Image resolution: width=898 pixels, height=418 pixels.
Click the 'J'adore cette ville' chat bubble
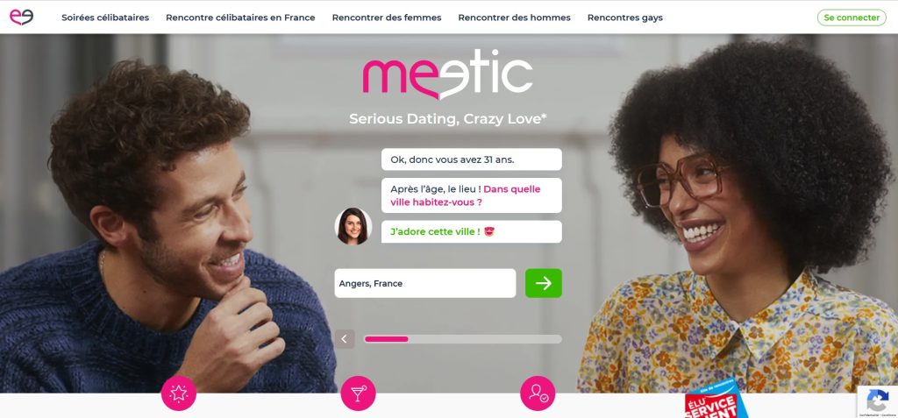[471, 232]
